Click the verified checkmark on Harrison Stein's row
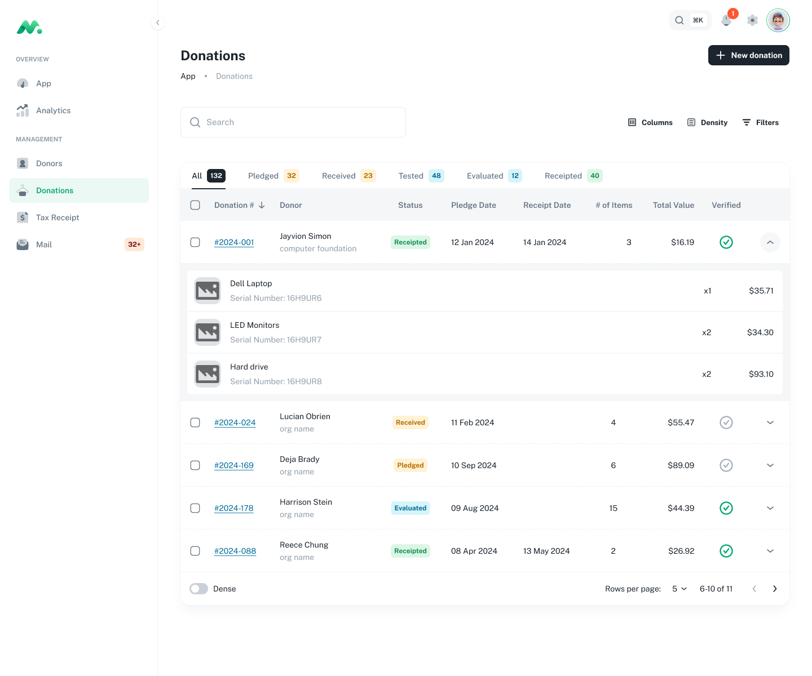The image size is (812, 676). pyautogui.click(x=726, y=508)
